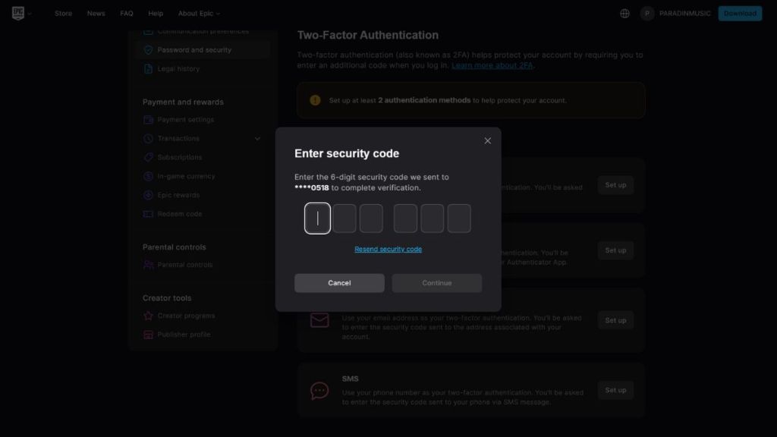The image size is (777, 437).
Task: Click the Creator programs star icon
Action: pyautogui.click(x=147, y=315)
